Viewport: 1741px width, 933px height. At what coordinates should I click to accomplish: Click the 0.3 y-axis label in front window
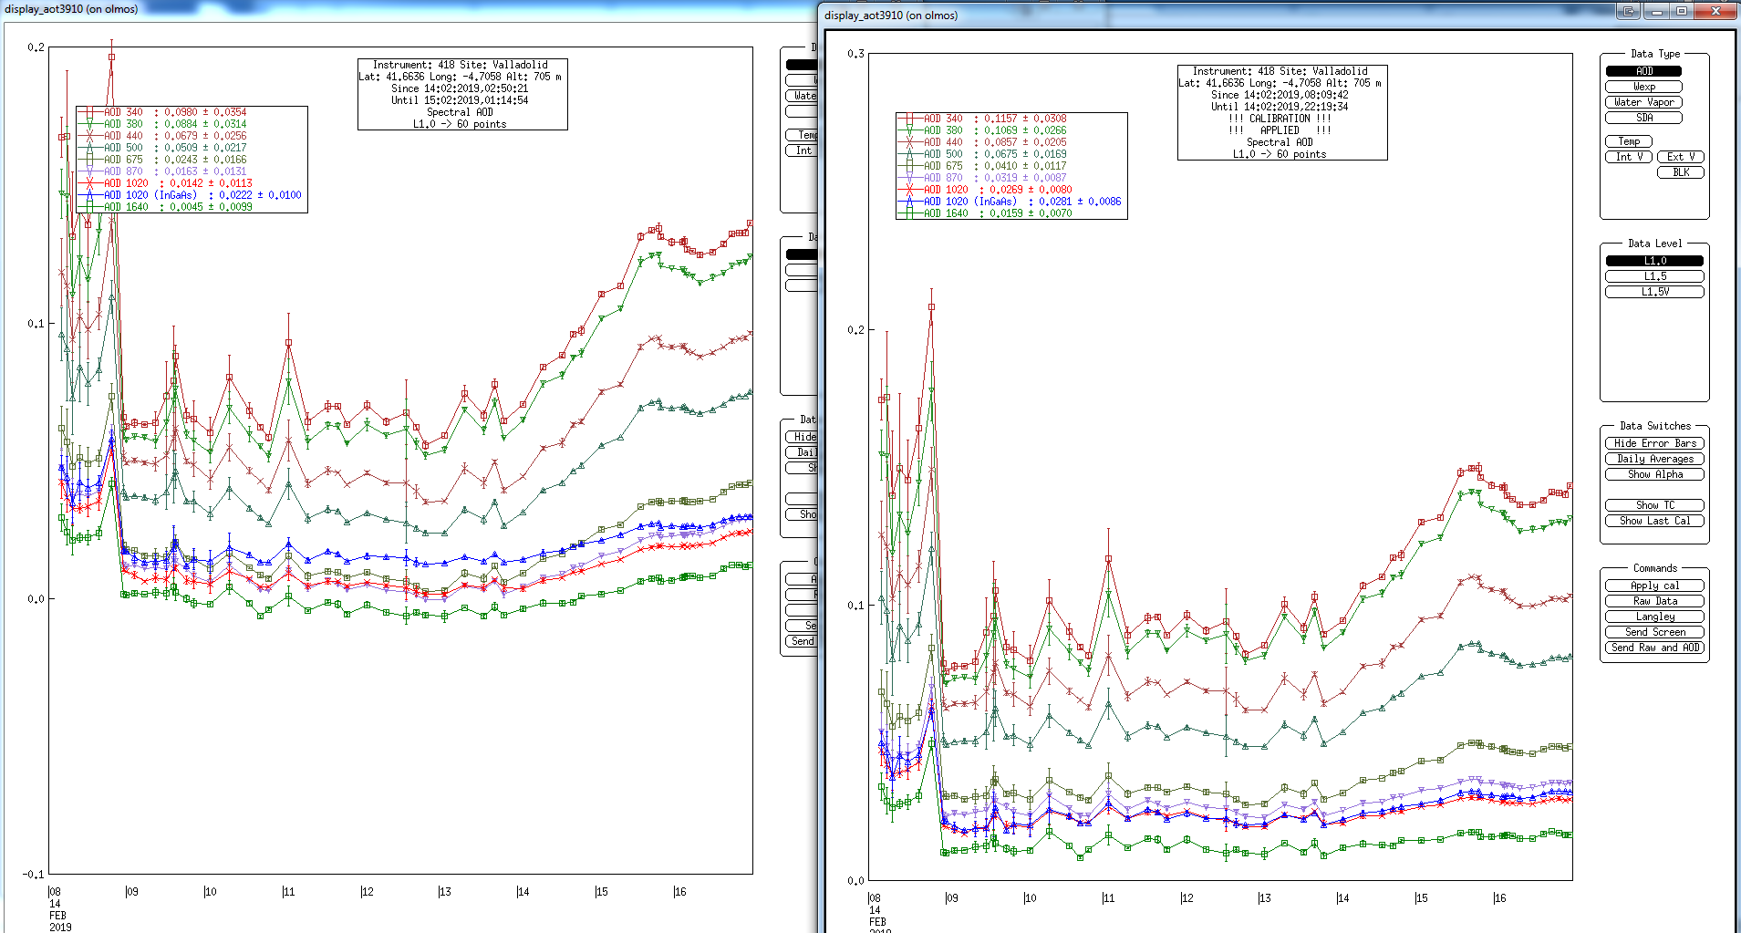click(855, 54)
